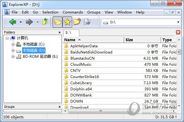The width and height of the screenshot is (184, 122).
Task: Select the DOWN folder
Action: pos(76,101)
